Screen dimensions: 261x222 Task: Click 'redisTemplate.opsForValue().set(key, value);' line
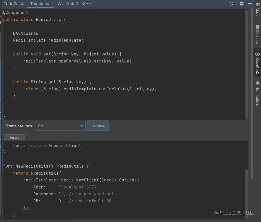pos(79,61)
